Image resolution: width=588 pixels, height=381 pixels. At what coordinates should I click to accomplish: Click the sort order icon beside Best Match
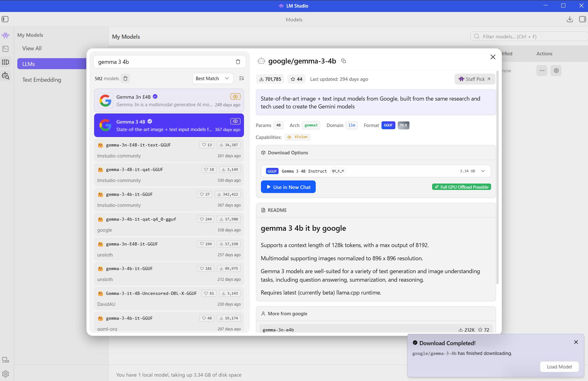click(241, 78)
